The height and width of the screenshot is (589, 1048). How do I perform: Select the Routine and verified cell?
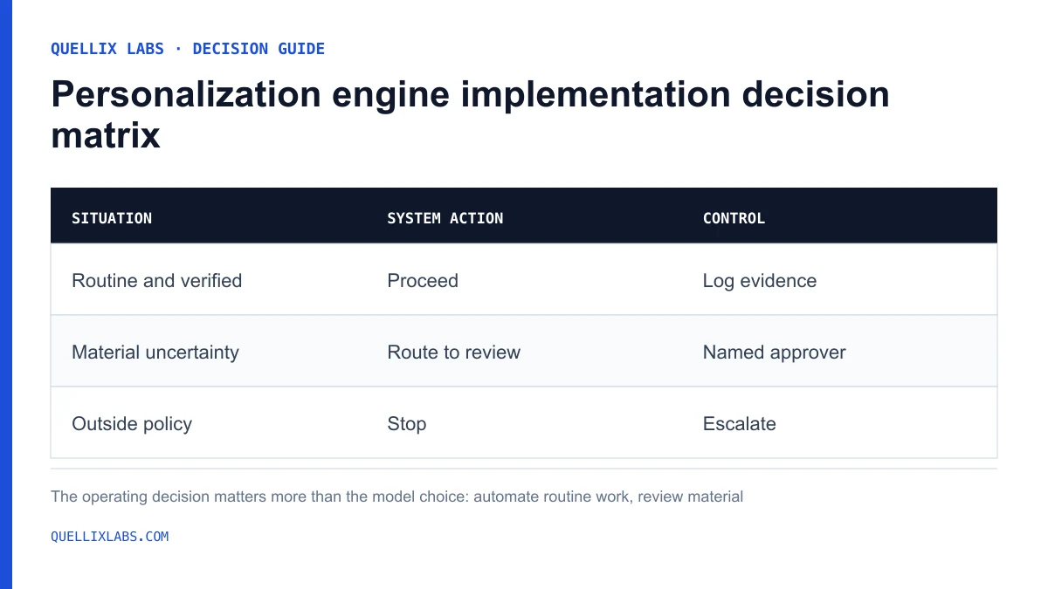pyautogui.click(x=157, y=281)
